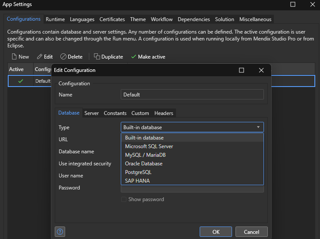Click the Password input field
The width and height of the screenshot is (320, 239).
[x=192, y=189]
